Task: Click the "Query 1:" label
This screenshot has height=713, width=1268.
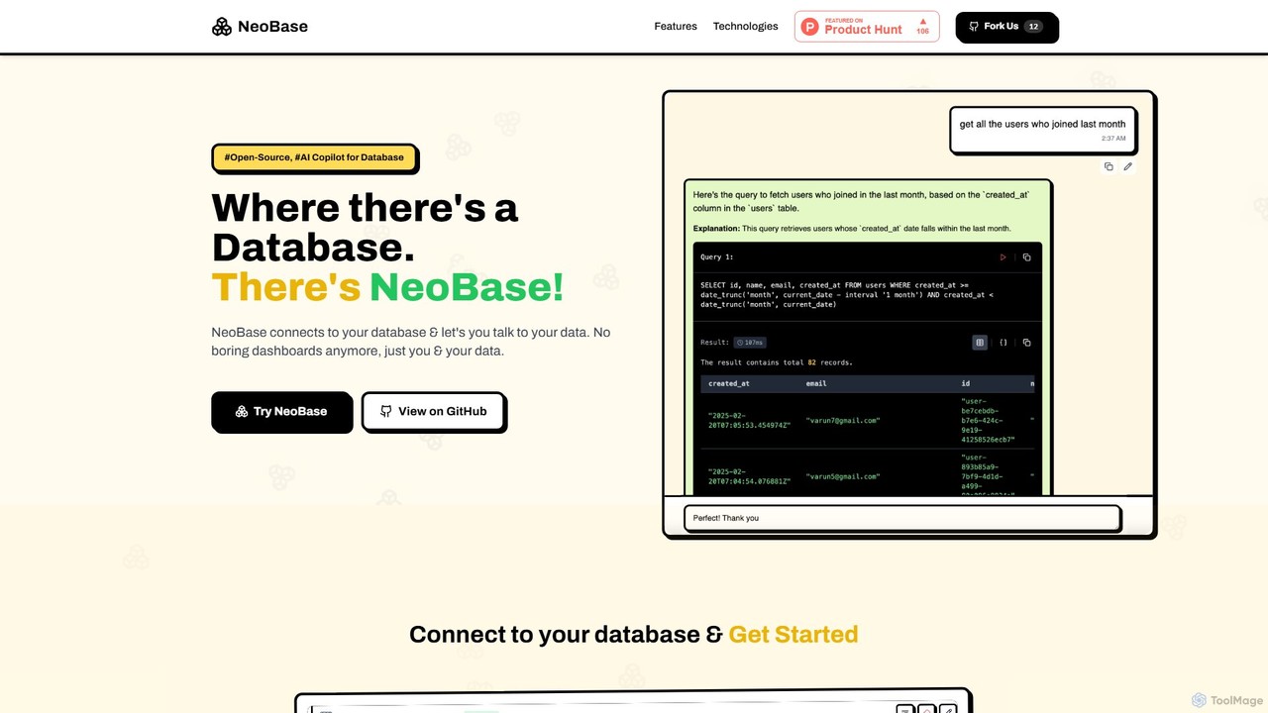Action: pos(716,257)
